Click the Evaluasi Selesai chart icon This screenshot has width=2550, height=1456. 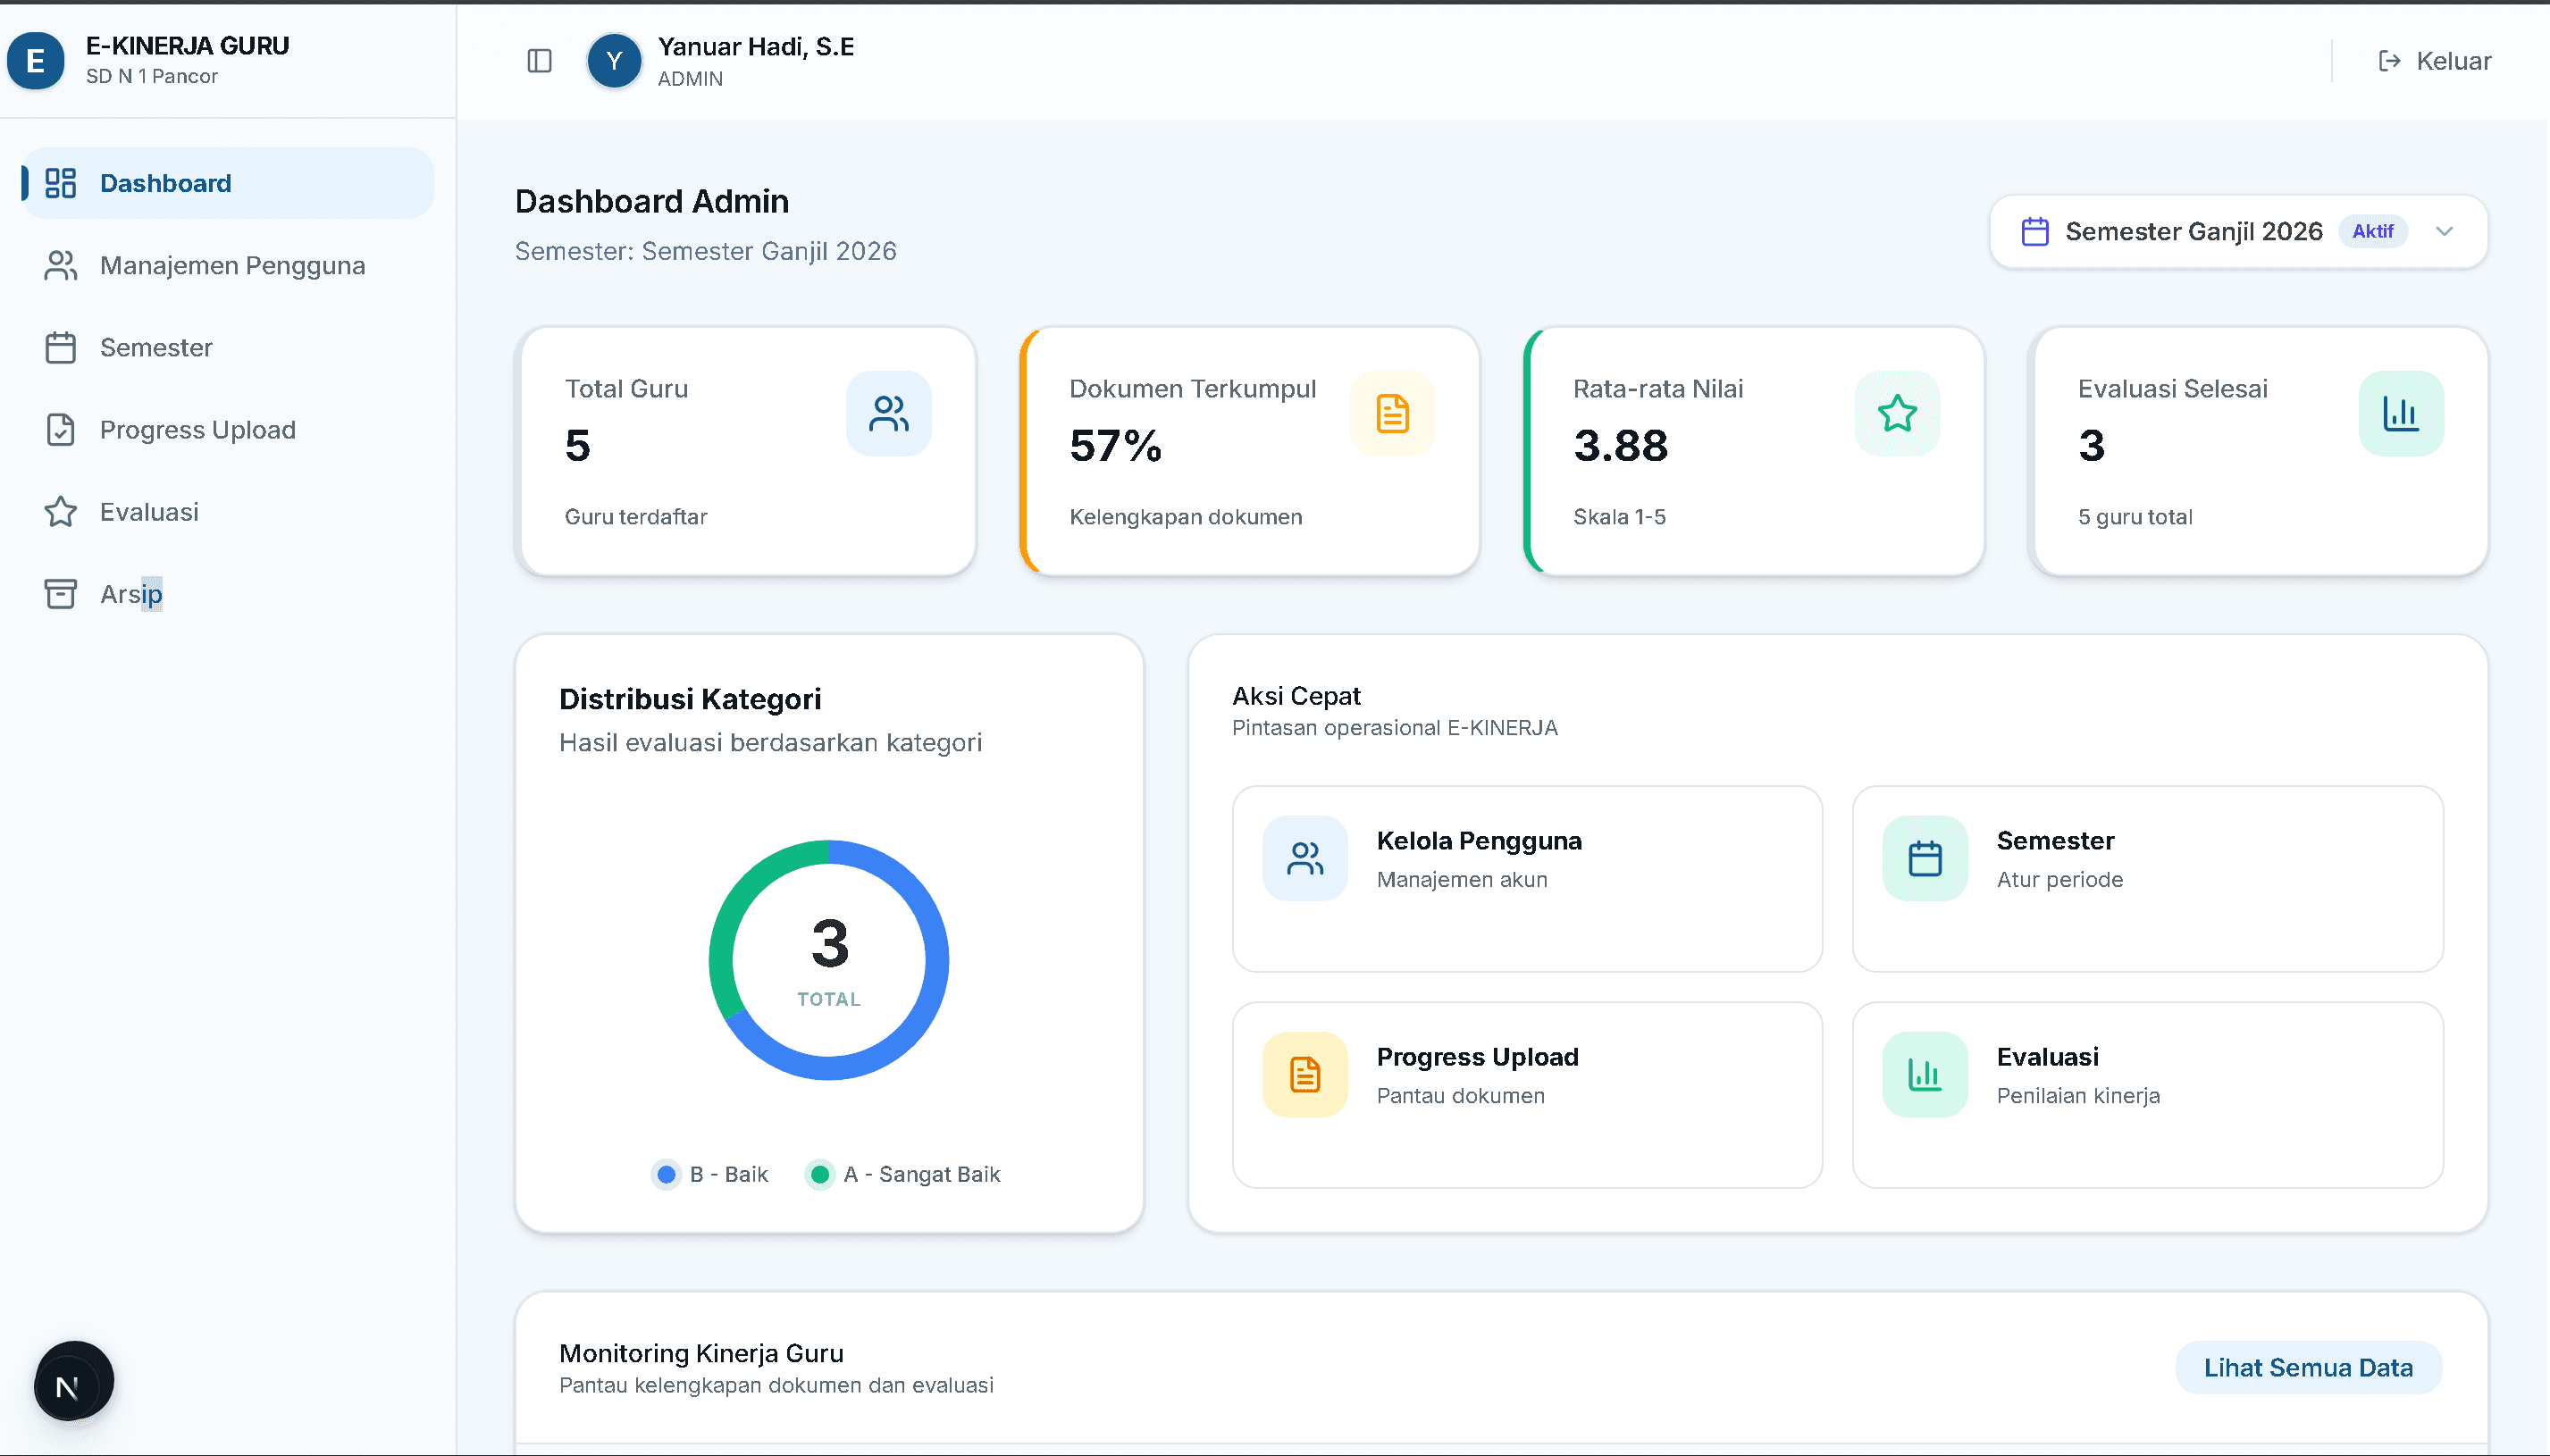(2400, 413)
